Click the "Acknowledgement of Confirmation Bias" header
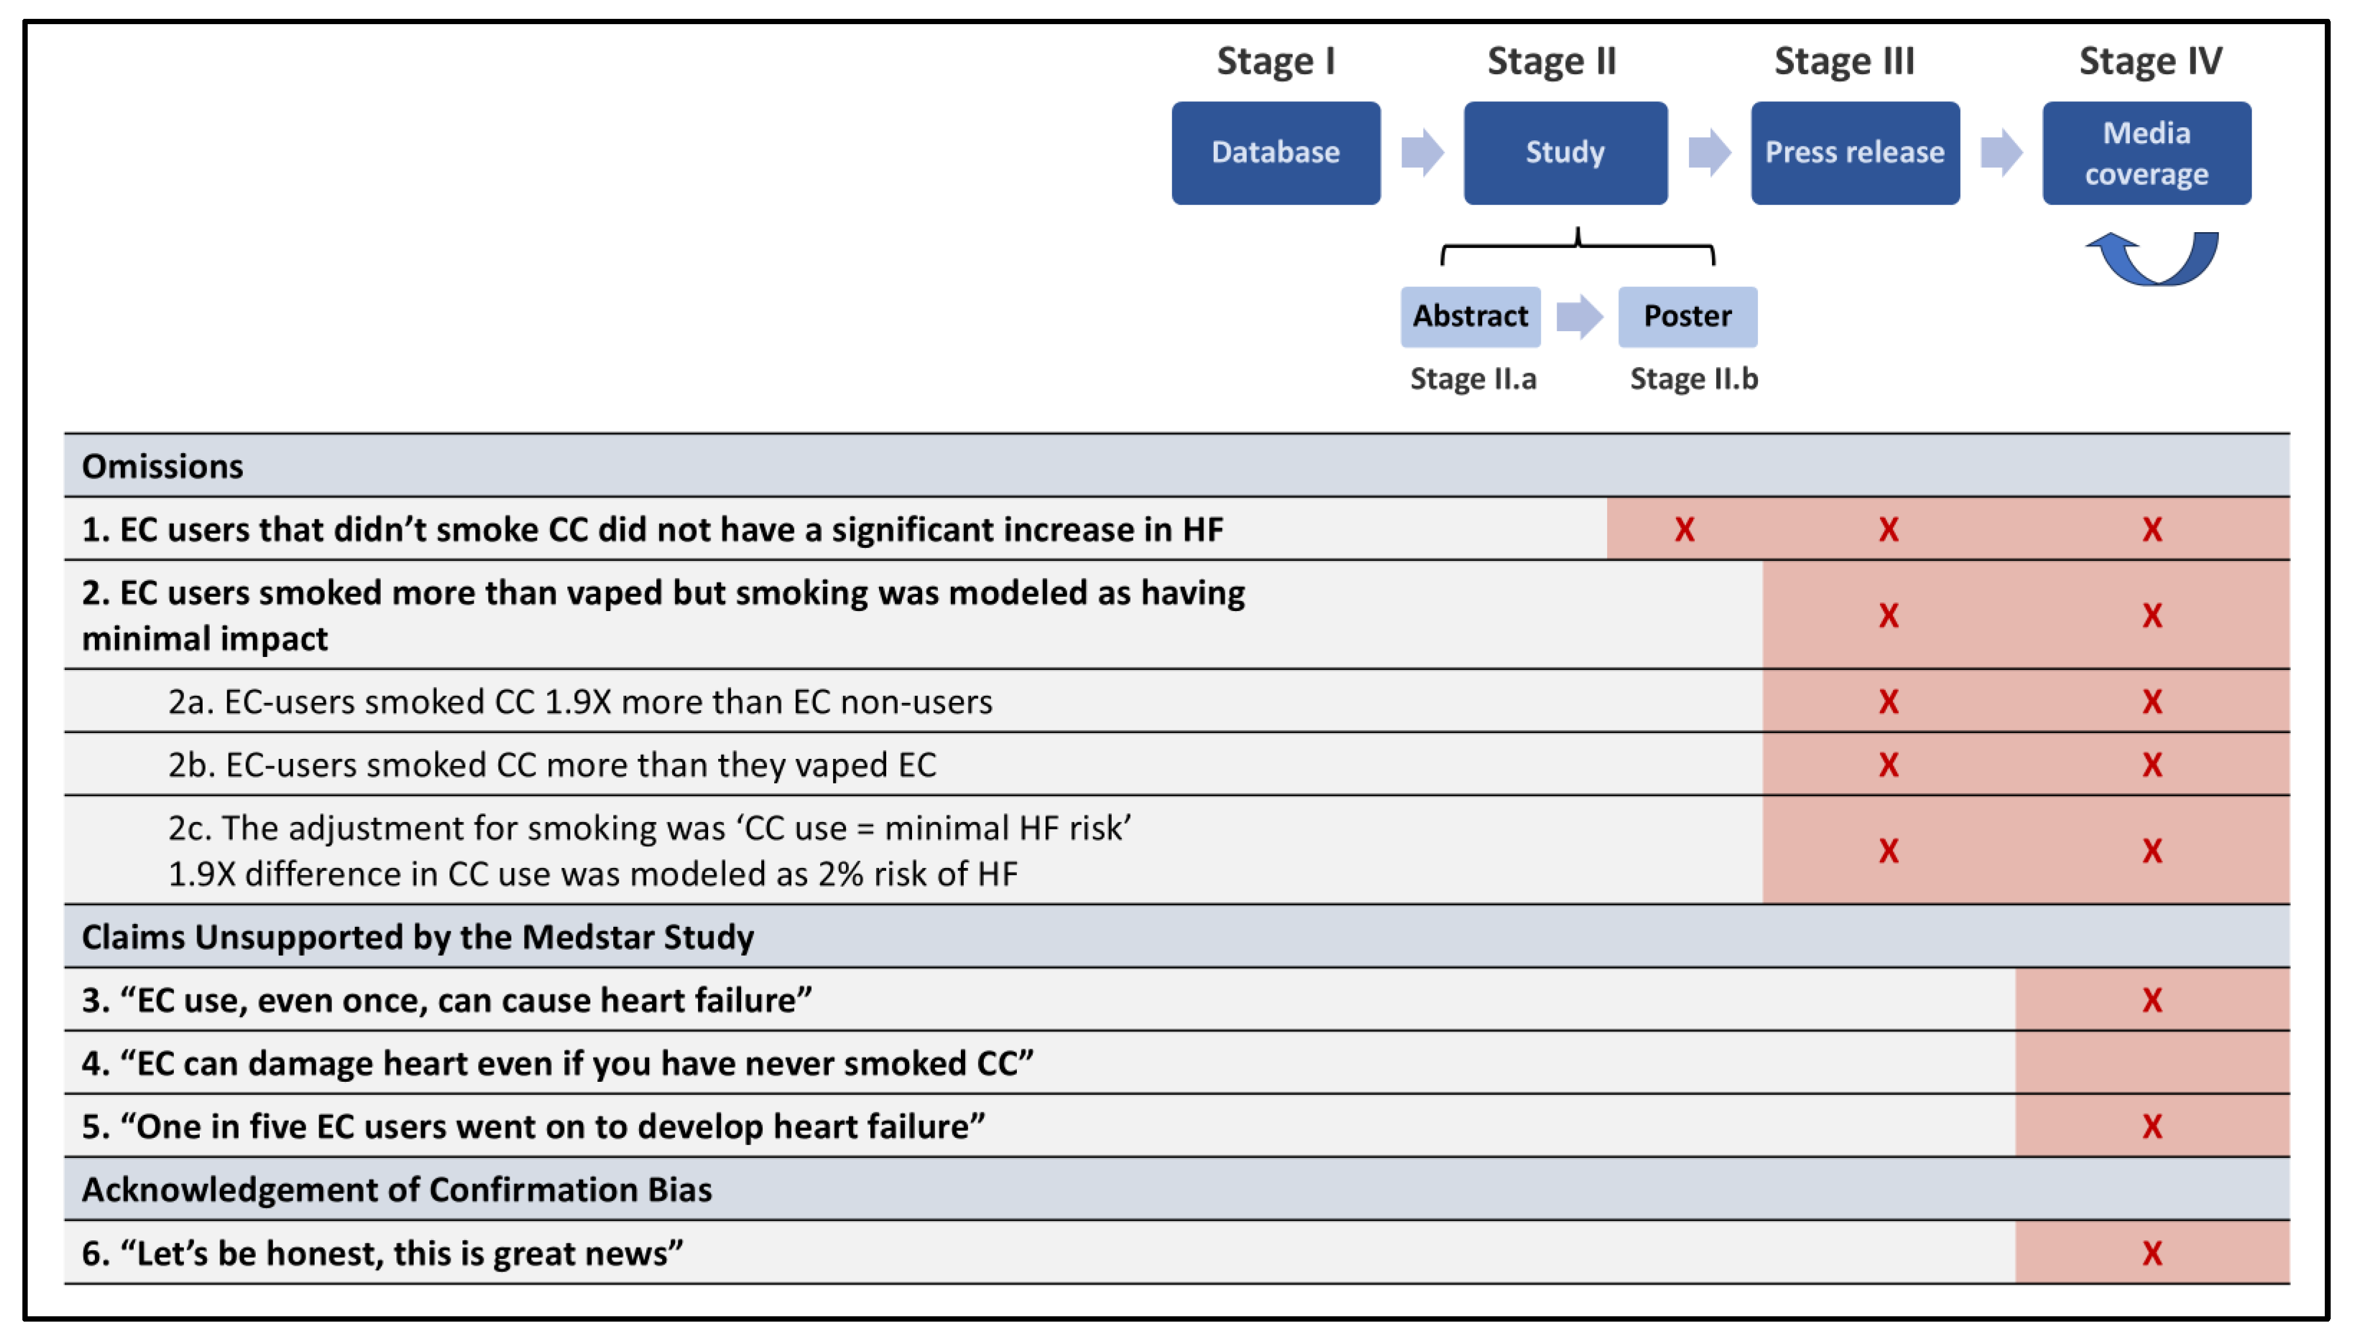 click(x=397, y=1190)
